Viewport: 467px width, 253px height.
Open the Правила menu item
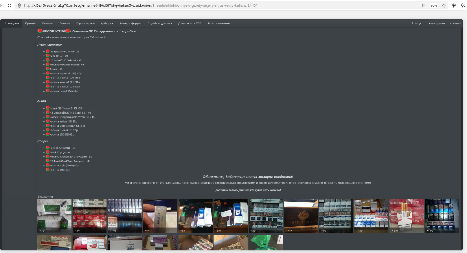tap(31, 23)
